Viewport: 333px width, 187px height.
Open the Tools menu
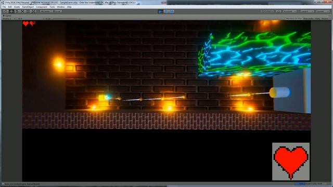(x=52, y=7)
